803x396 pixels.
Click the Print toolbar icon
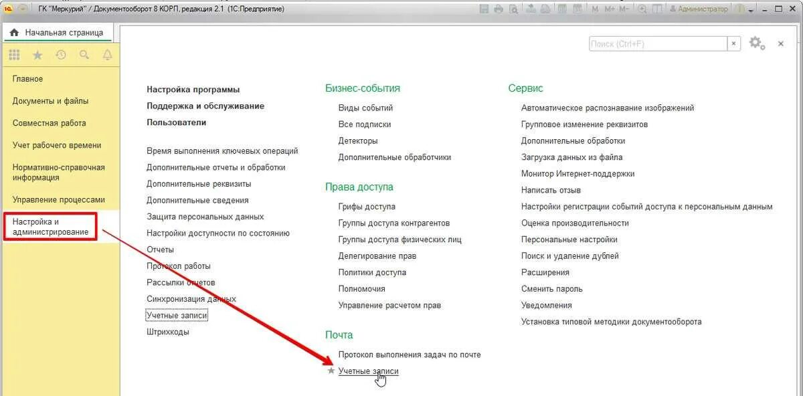499,9
